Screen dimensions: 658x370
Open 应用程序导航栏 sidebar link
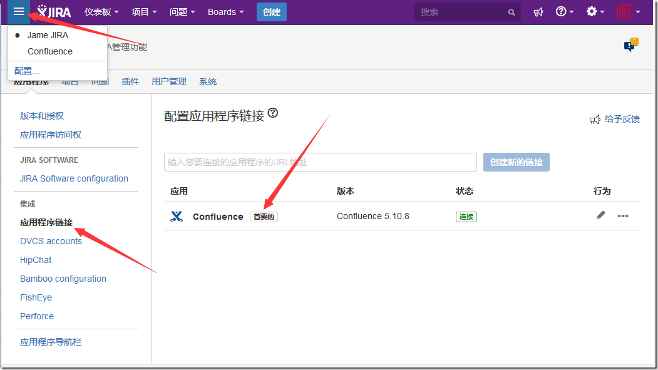51,342
